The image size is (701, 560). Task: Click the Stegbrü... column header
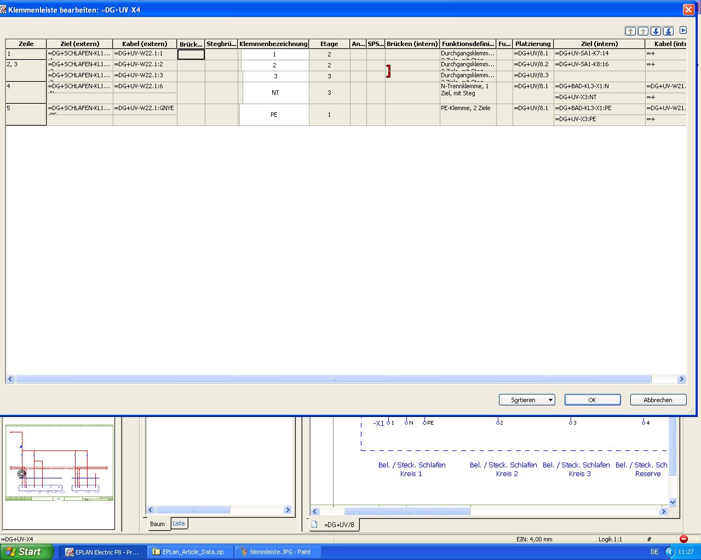click(x=221, y=44)
